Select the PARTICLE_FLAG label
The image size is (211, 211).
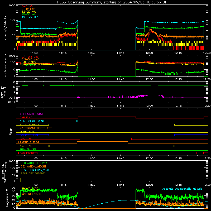tap(30, 142)
